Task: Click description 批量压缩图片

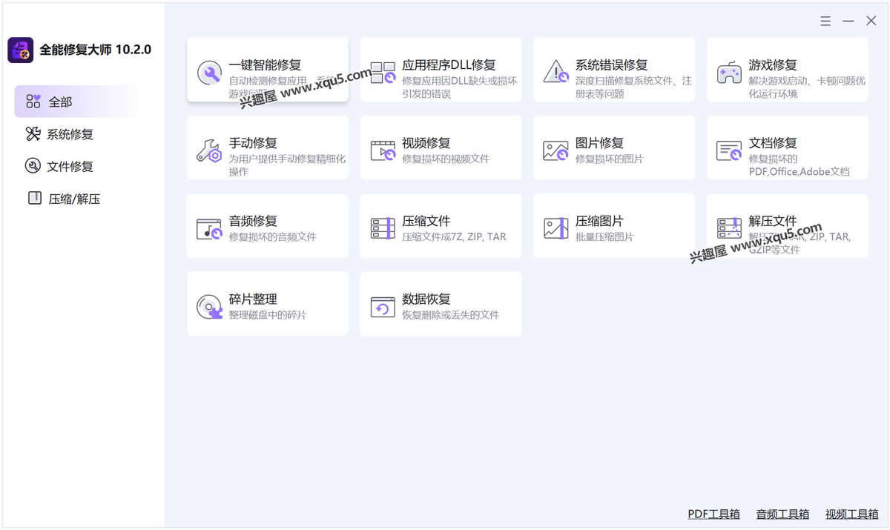Action: pyautogui.click(x=604, y=237)
